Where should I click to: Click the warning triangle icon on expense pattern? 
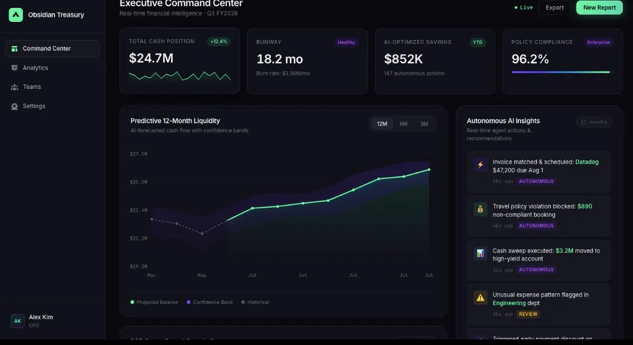(x=480, y=298)
